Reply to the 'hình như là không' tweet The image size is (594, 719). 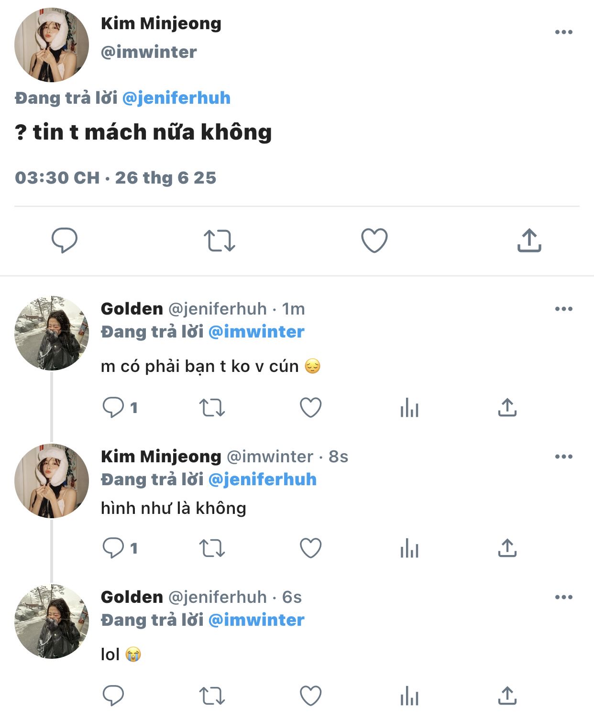pyautogui.click(x=113, y=548)
